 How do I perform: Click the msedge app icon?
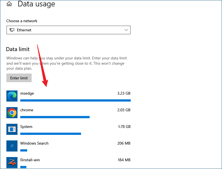[12, 96]
